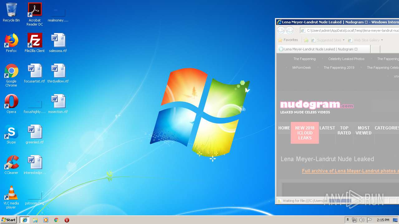The width and height of the screenshot is (399, 224).
Task: Open Chrome from the taskbar
Action: coord(56,220)
